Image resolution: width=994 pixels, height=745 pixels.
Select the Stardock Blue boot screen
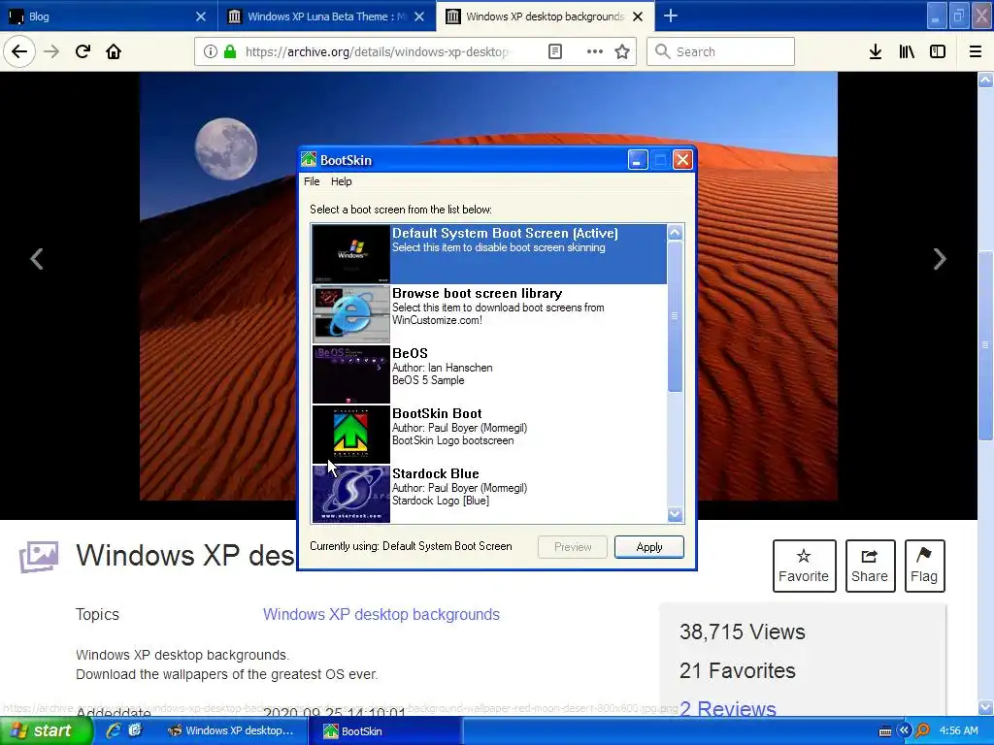pos(489,494)
